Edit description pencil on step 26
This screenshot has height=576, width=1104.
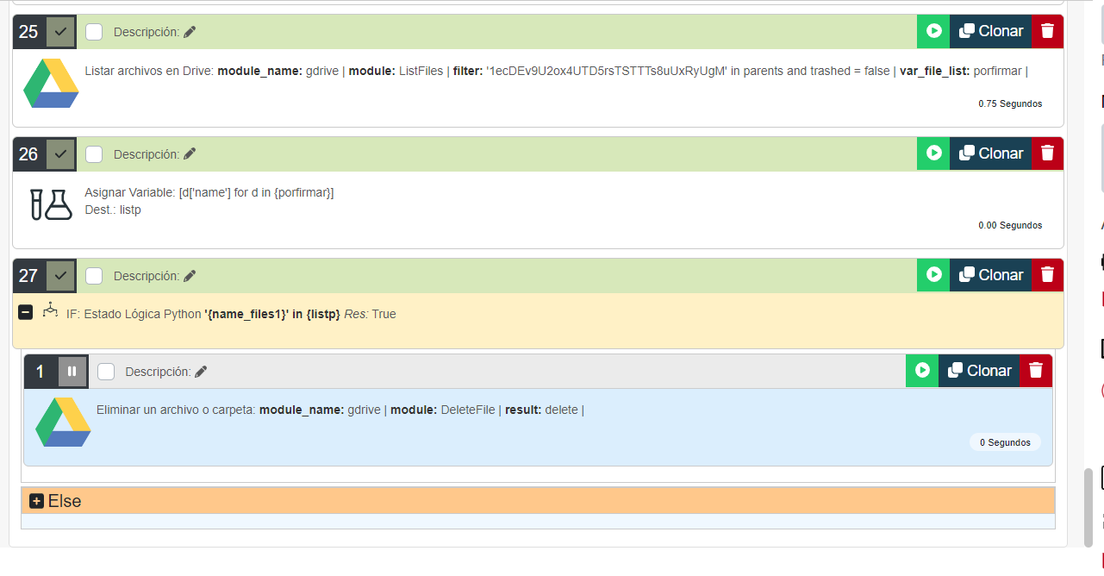(x=190, y=153)
